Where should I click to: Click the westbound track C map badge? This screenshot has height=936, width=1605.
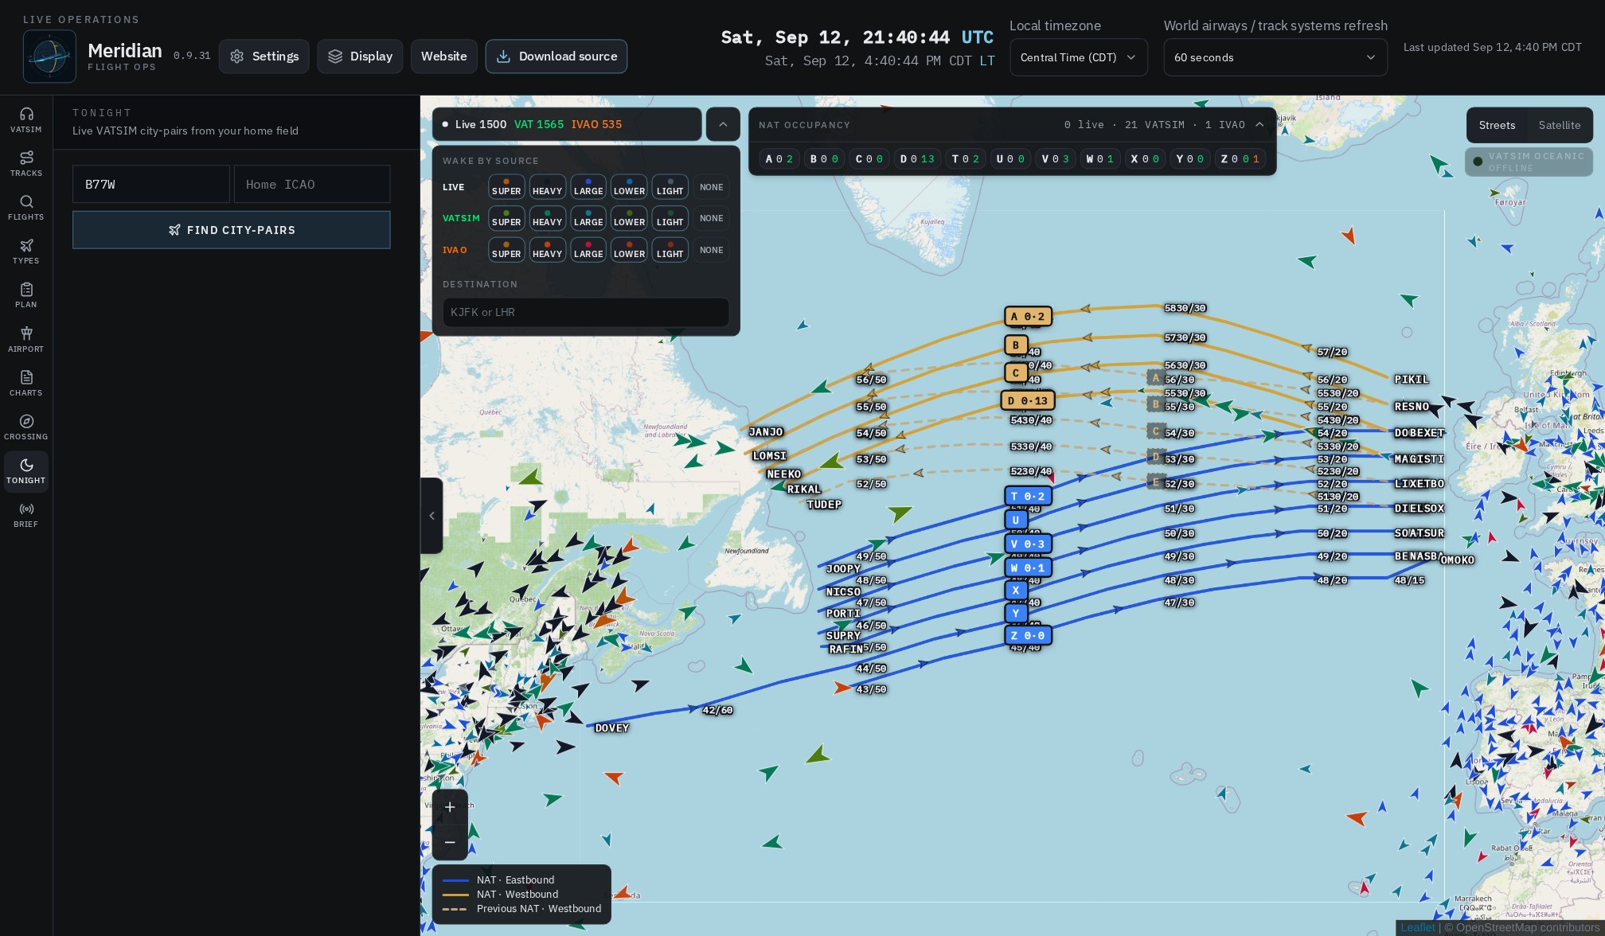point(1015,372)
